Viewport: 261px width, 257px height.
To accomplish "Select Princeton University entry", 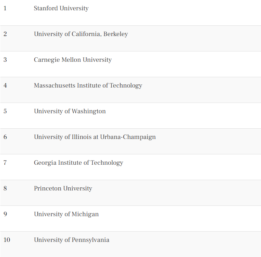I will tap(63, 188).
